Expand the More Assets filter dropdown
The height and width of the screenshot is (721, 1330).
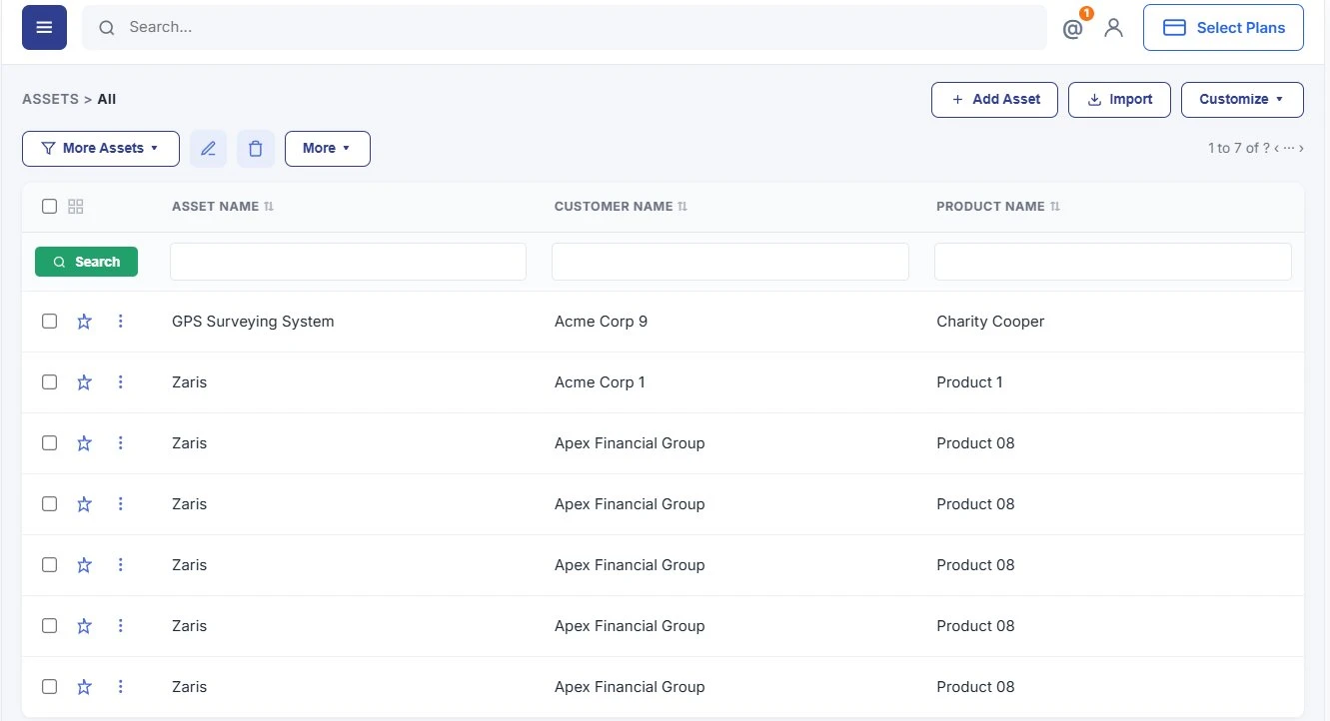pyautogui.click(x=101, y=149)
